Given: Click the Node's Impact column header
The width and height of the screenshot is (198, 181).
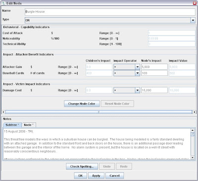Looking at the screenshot, I should [x=151, y=61].
